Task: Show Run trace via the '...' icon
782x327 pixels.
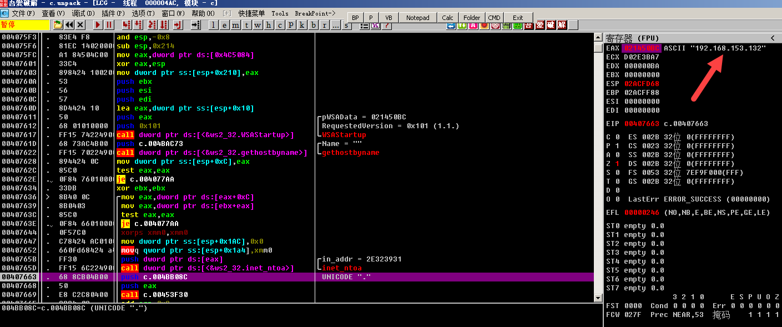Action: pyautogui.click(x=335, y=25)
